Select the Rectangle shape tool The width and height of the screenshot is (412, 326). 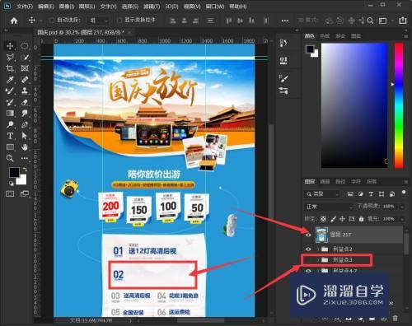click(x=10, y=147)
